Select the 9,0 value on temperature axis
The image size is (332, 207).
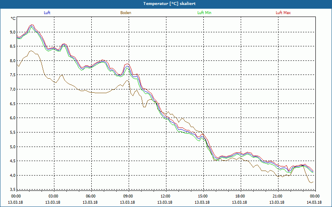[13, 32]
